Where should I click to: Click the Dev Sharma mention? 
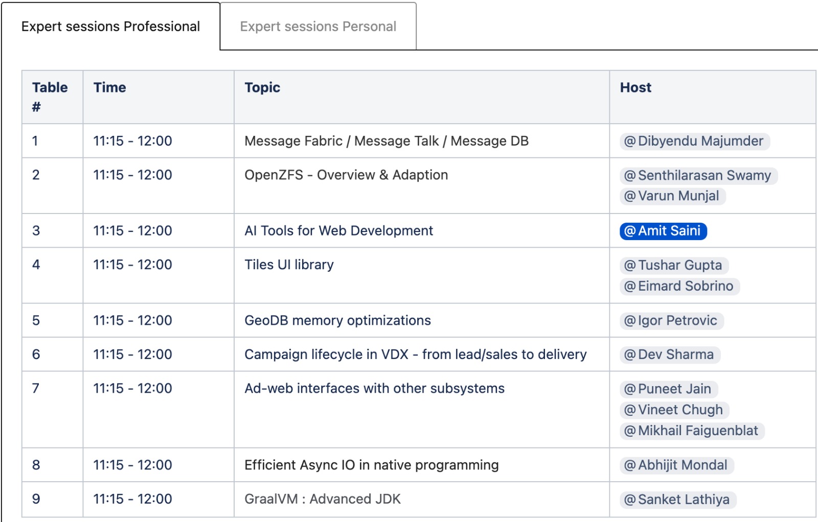pyautogui.click(x=670, y=355)
